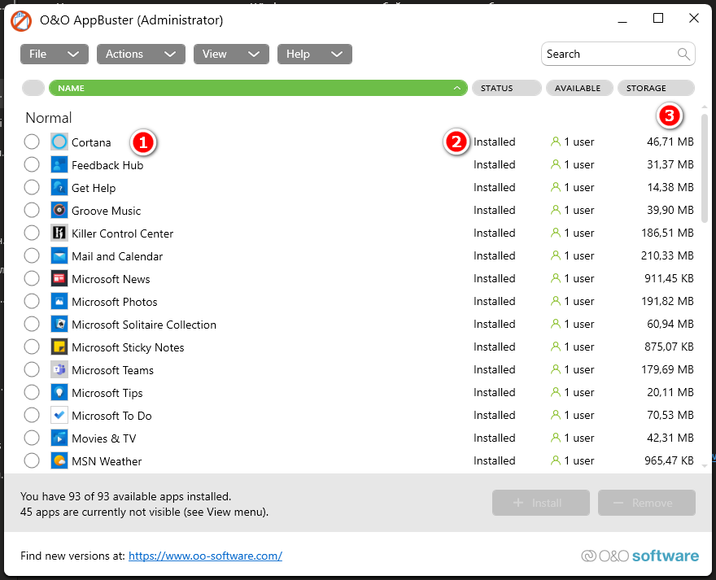Sort the list by the Storage column
This screenshot has height=580, width=716.
(656, 88)
